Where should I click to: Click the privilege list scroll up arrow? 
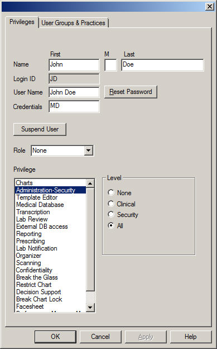[90, 183]
